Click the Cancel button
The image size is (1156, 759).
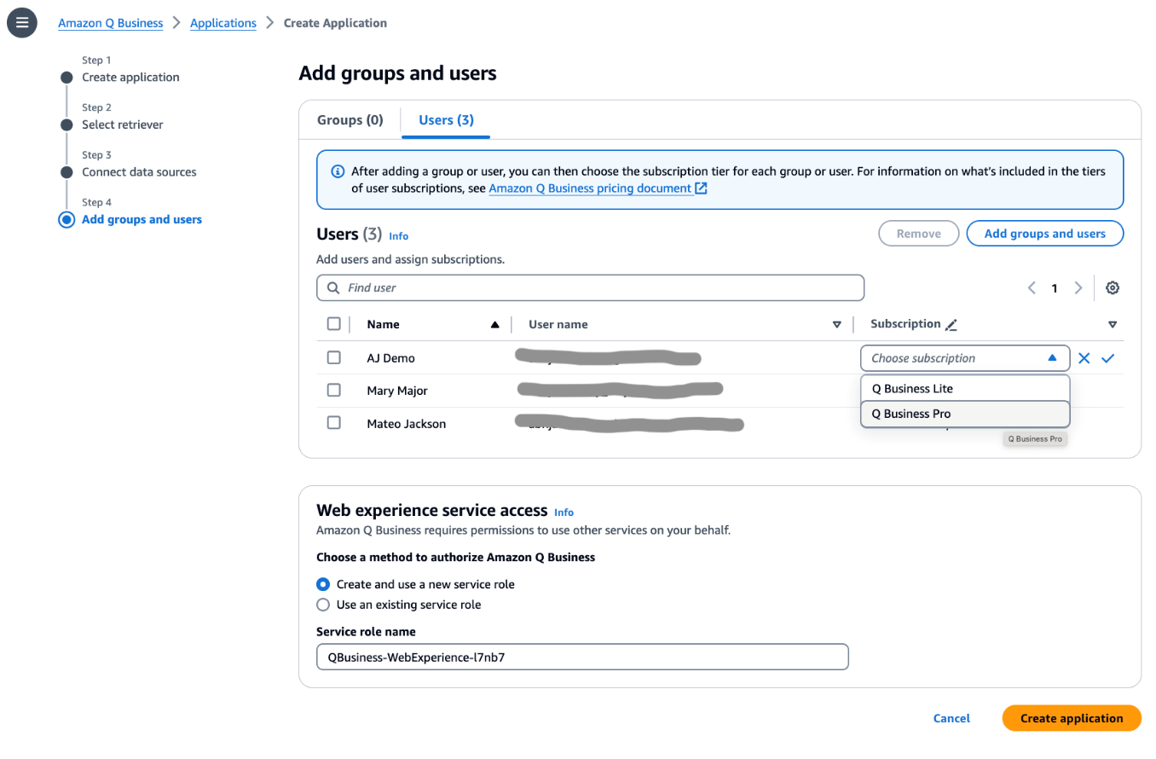coord(951,719)
